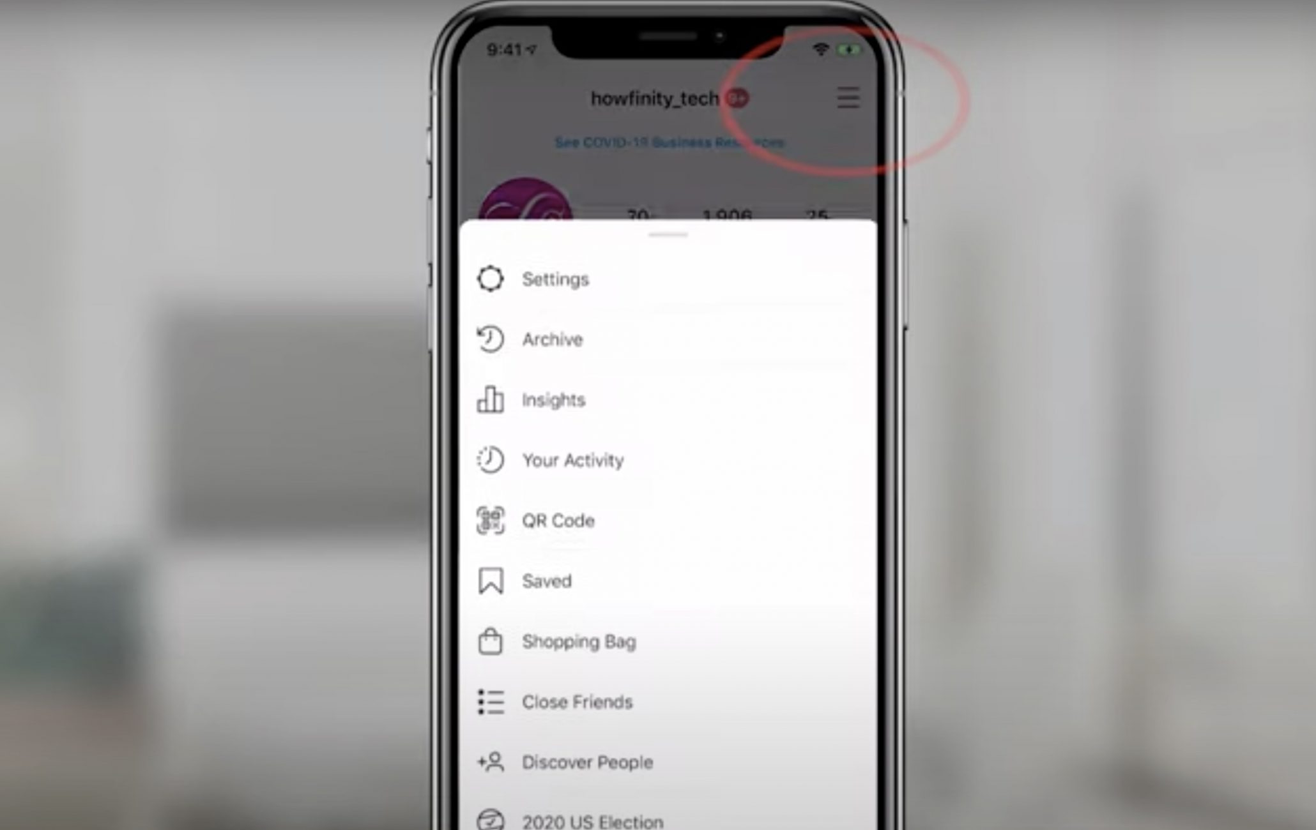Select Archive option
Image resolution: width=1316 pixels, height=830 pixels.
tap(552, 340)
